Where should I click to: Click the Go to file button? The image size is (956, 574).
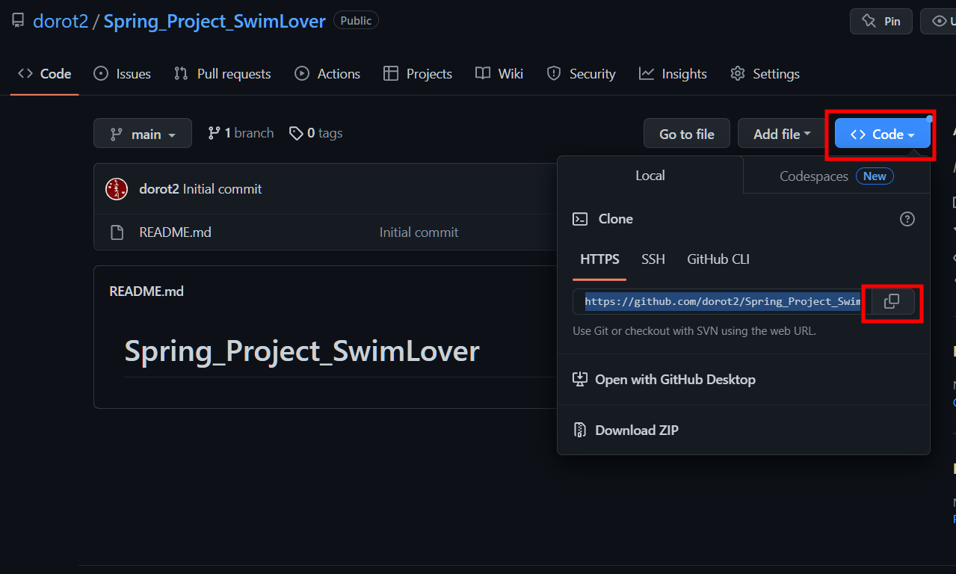tap(685, 133)
